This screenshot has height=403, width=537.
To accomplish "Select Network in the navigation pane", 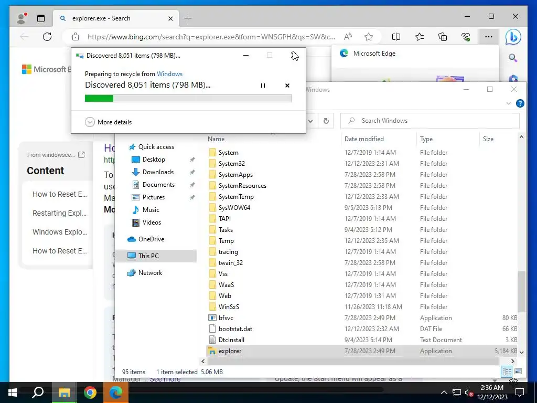I will point(145,273).
